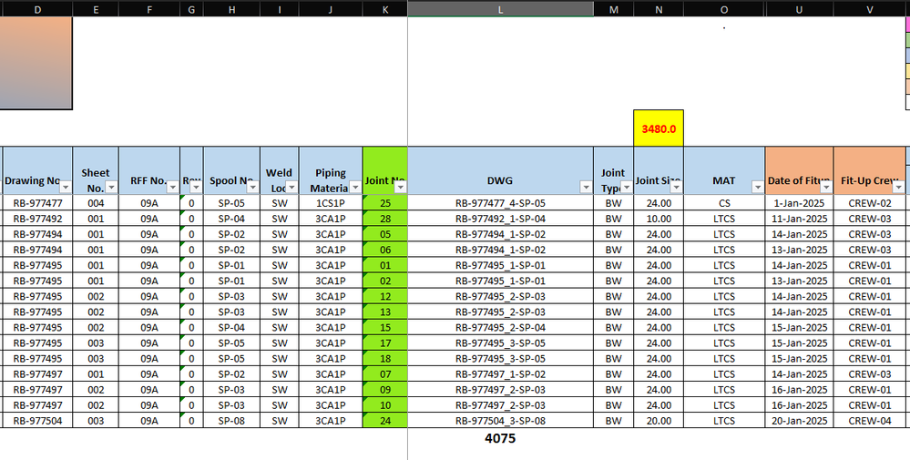Select column V header
910x460 pixels.
(869, 9)
